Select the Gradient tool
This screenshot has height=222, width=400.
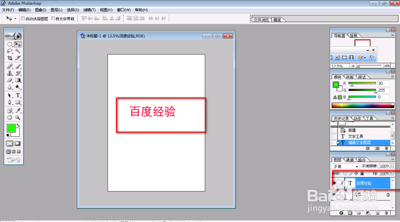tap(18, 80)
